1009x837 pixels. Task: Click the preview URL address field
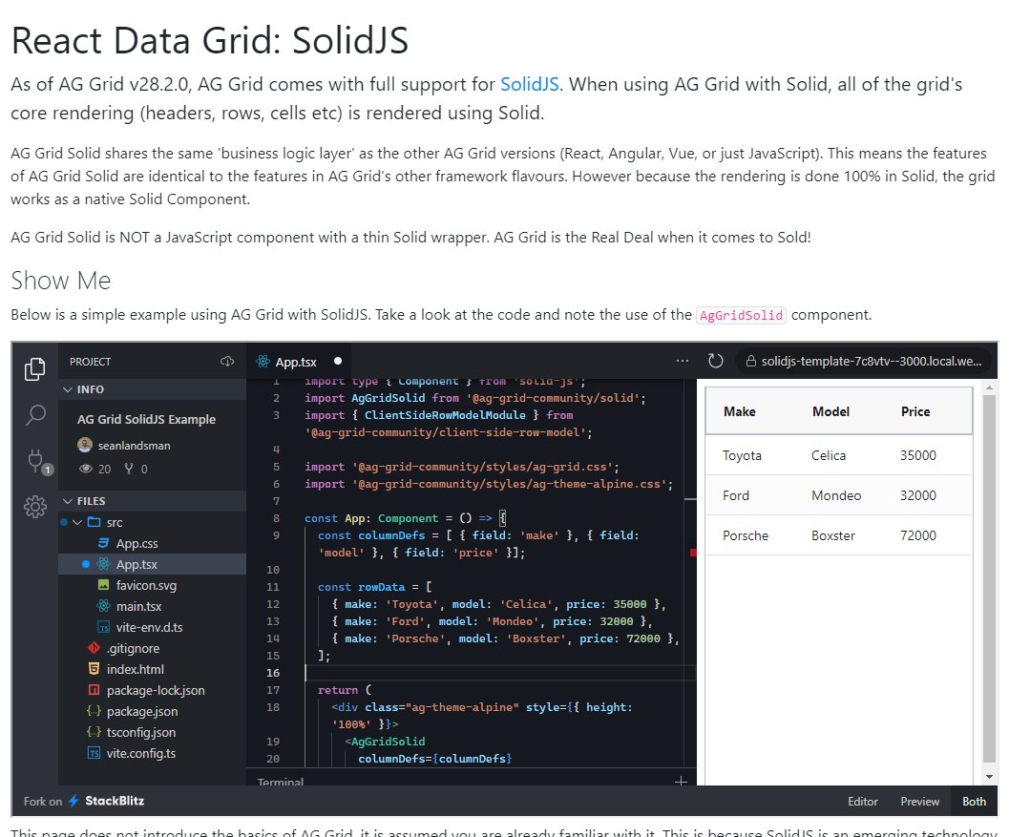point(864,361)
